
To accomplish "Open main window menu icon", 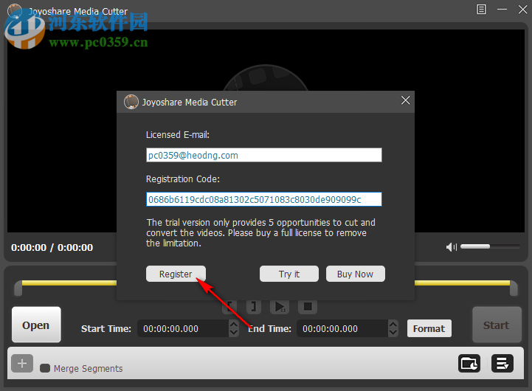I will [481, 9].
